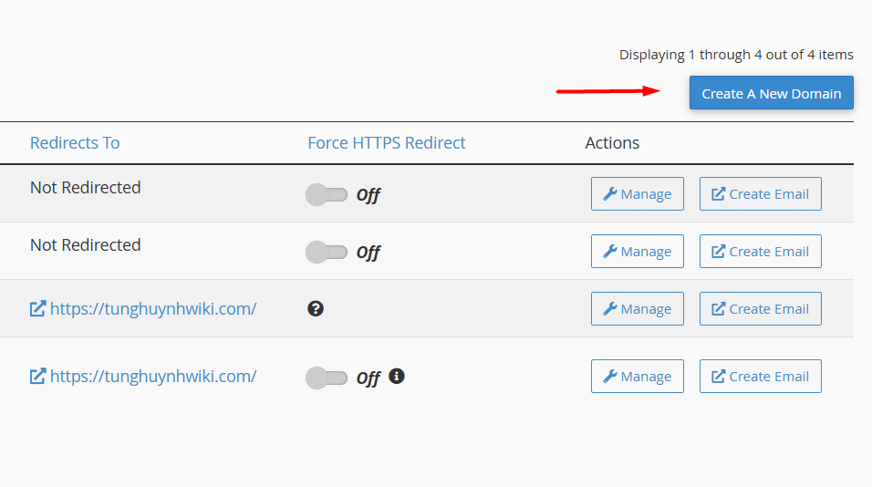Click Manage in the question mark row
The width and height of the screenshot is (872, 487).
click(x=638, y=308)
